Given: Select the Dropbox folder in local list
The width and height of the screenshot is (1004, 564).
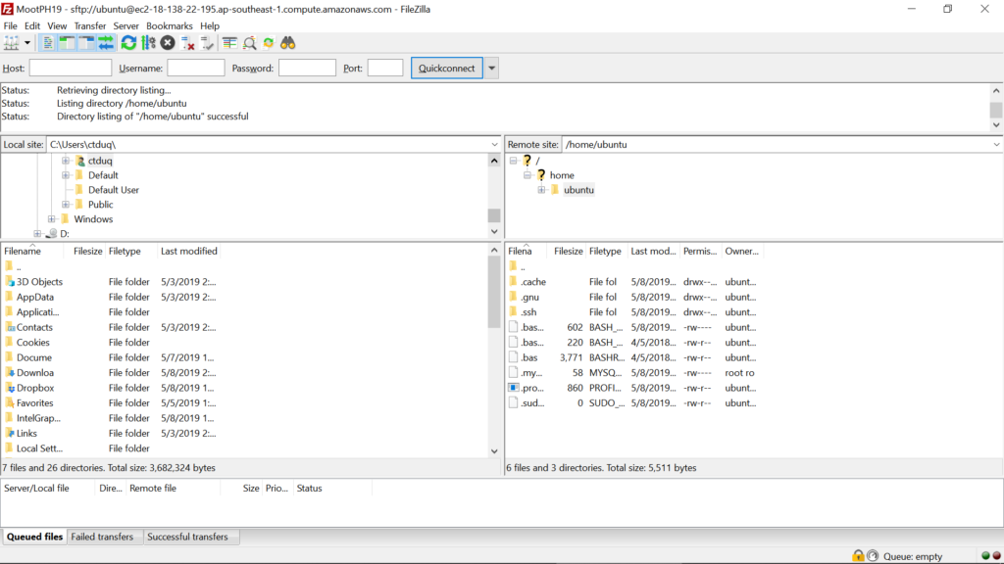Looking at the screenshot, I should point(35,388).
